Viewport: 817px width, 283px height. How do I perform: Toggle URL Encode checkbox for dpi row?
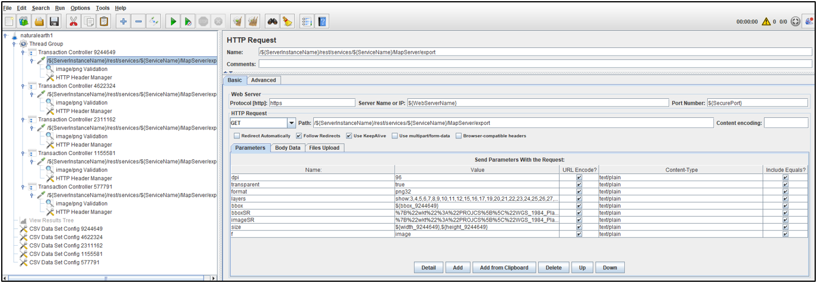579,177
